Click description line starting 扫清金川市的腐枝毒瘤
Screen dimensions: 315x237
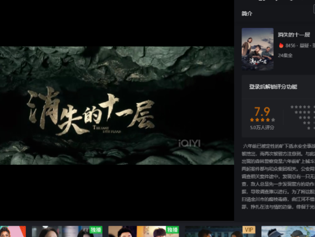(x=278, y=199)
